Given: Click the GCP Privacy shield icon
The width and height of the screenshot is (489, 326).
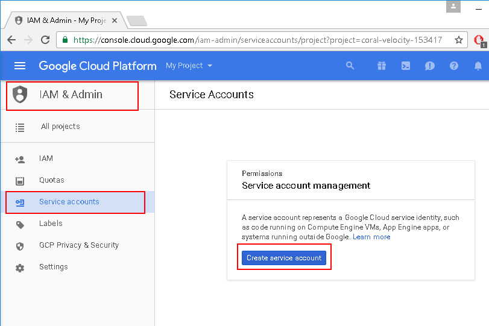Looking at the screenshot, I should click(20, 246).
